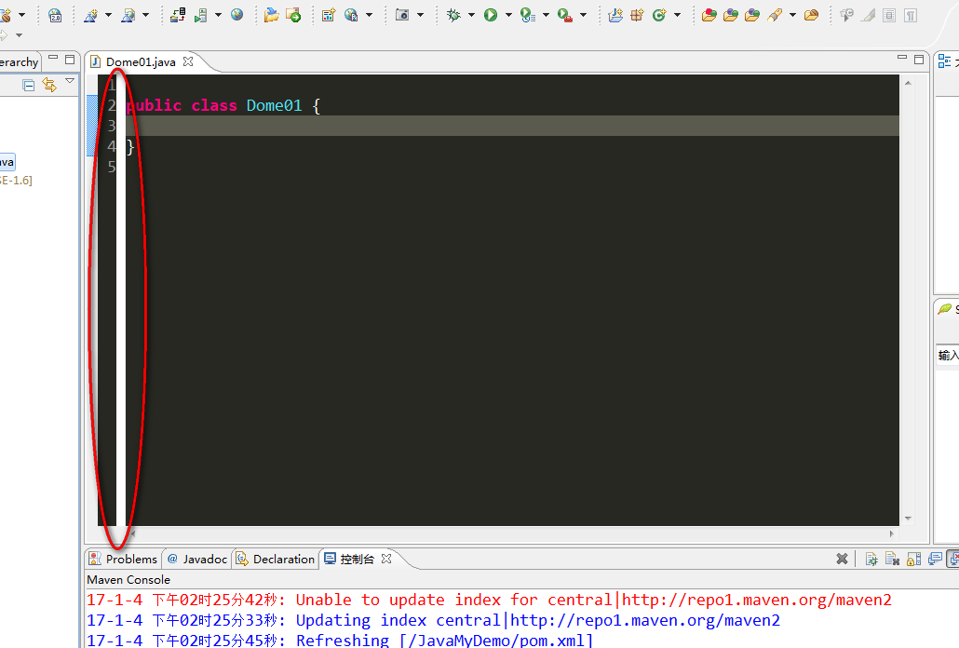The image size is (959, 648).
Task: Close the 控制台 console tab
Action: click(386, 559)
